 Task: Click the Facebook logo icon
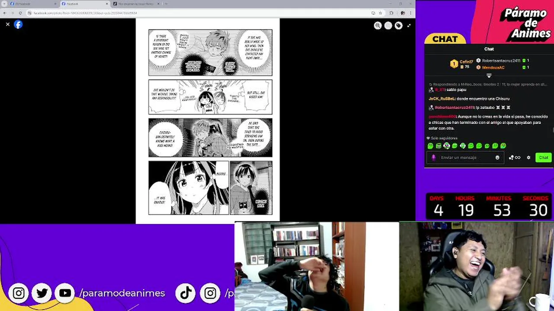18,25
